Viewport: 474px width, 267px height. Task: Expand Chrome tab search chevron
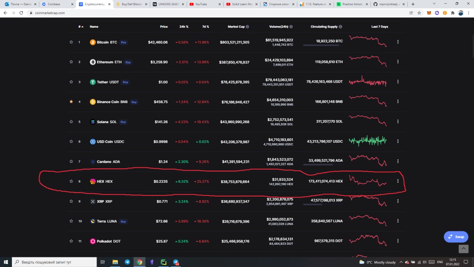(x=434, y=4)
